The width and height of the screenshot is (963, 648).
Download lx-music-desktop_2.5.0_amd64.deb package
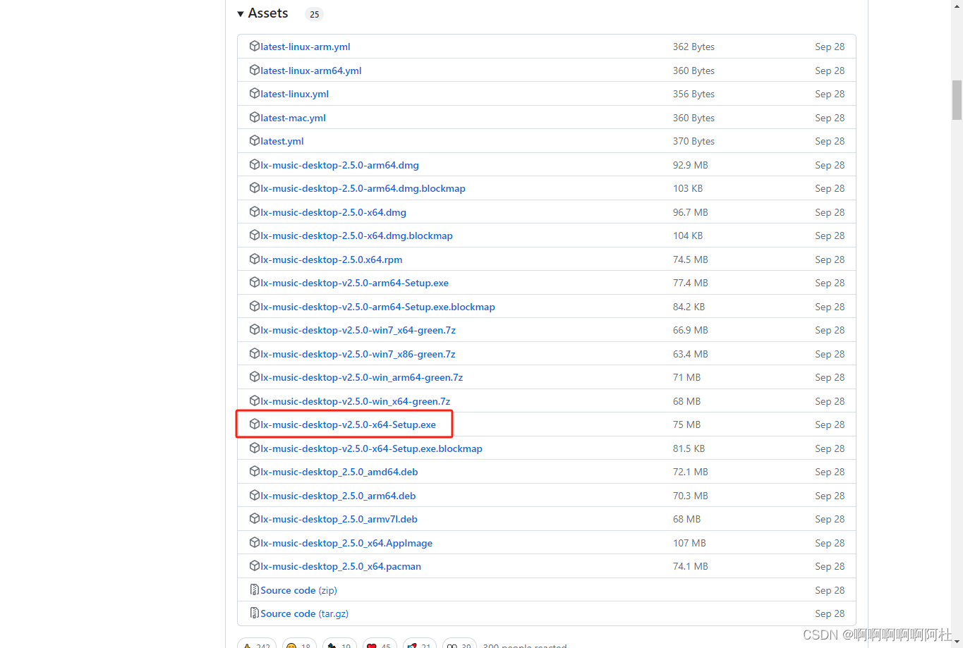tap(339, 472)
